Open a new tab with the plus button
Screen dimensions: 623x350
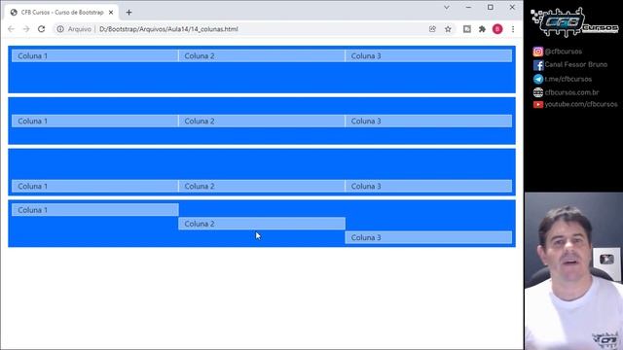[128, 13]
